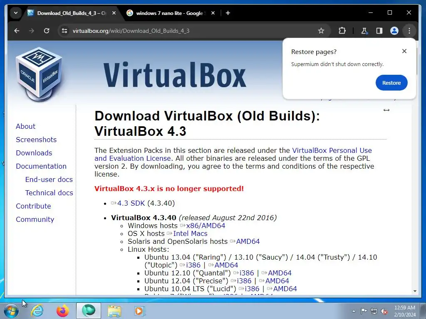Open site information icon in address bar
Image resolution: width=426 pixels, height=319 pixels.
(64, 31)
